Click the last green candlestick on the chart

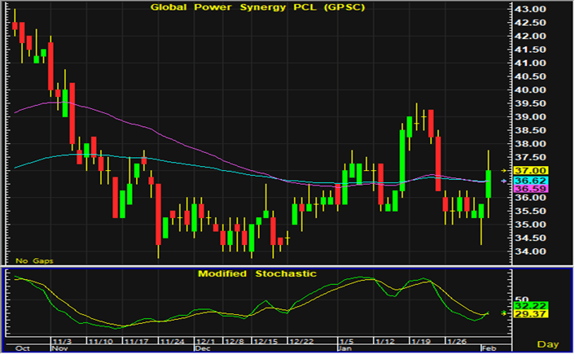tap(489, 184)
